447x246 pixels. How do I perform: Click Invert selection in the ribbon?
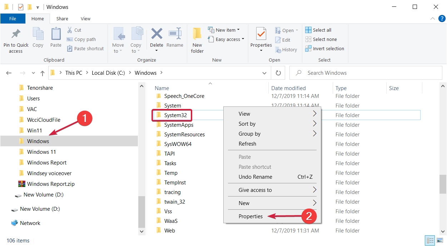pyautogui.click(x=325, y=48)
